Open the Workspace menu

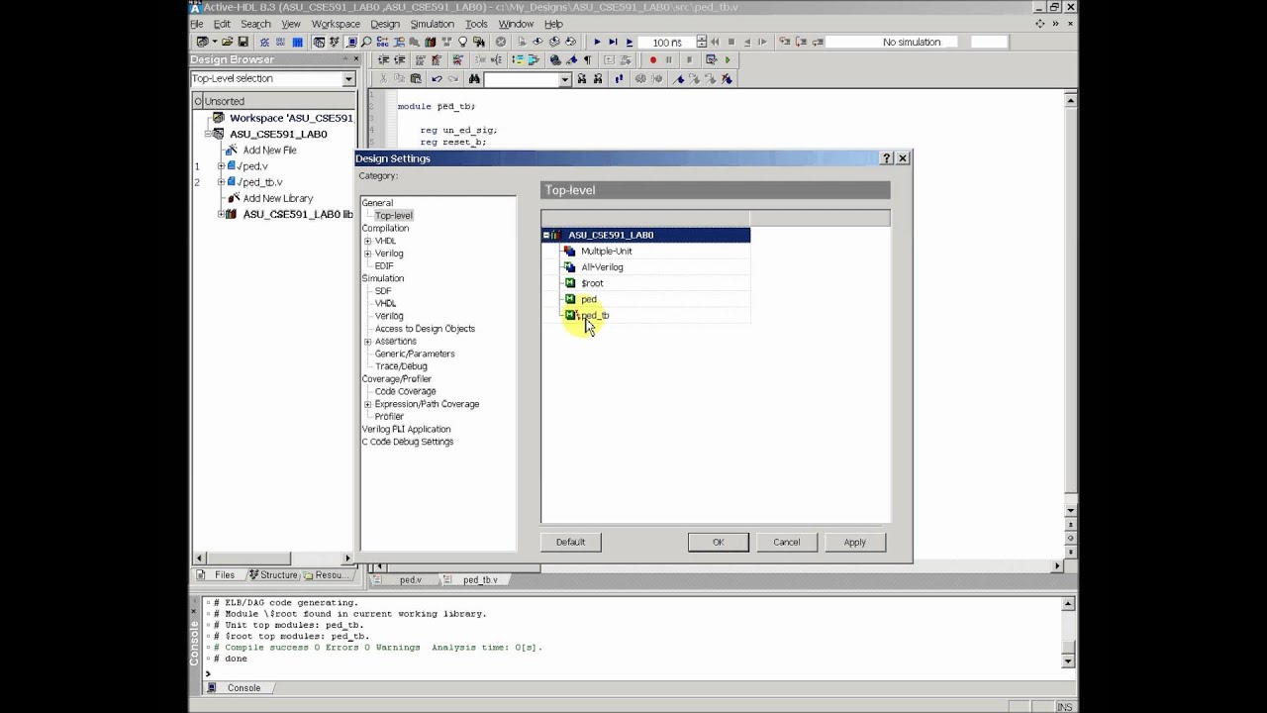[x=336, y=24]
